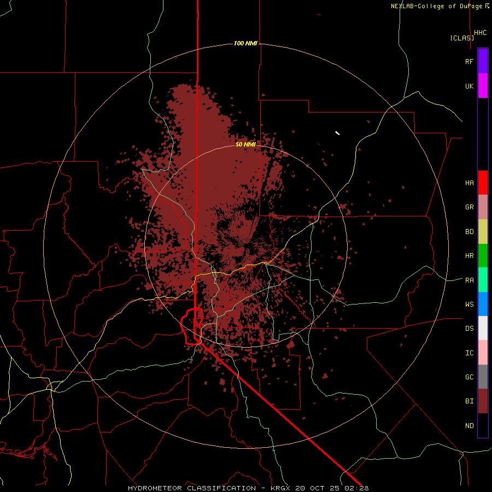
Task: Click the HA red legend swatch
Action: click(483, 183)
